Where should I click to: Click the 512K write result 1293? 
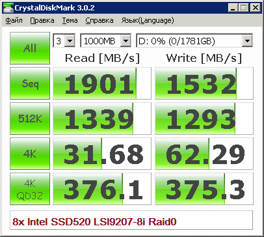[204, 118]
